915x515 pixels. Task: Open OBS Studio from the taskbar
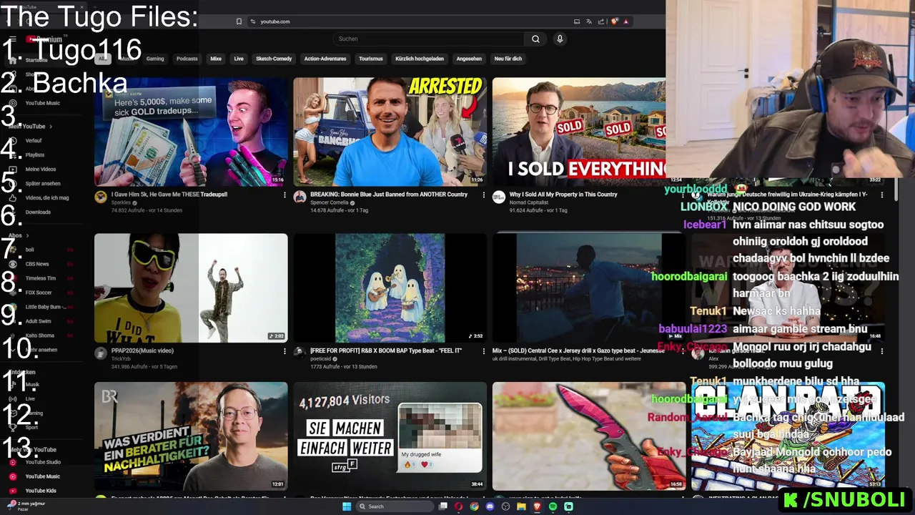point(505,506)
